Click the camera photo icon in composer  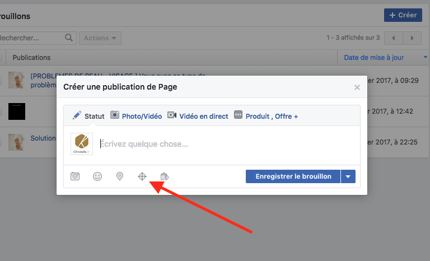point(75,176)
